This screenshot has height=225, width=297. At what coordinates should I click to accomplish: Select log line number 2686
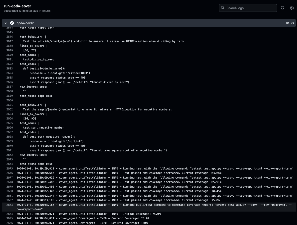10,223
